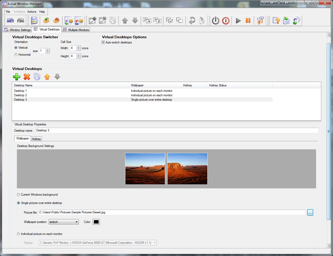Browse for a wallpaper picture file
This screenshot has width=333, height=256.
pyautogui.click(x=310, y=212)
